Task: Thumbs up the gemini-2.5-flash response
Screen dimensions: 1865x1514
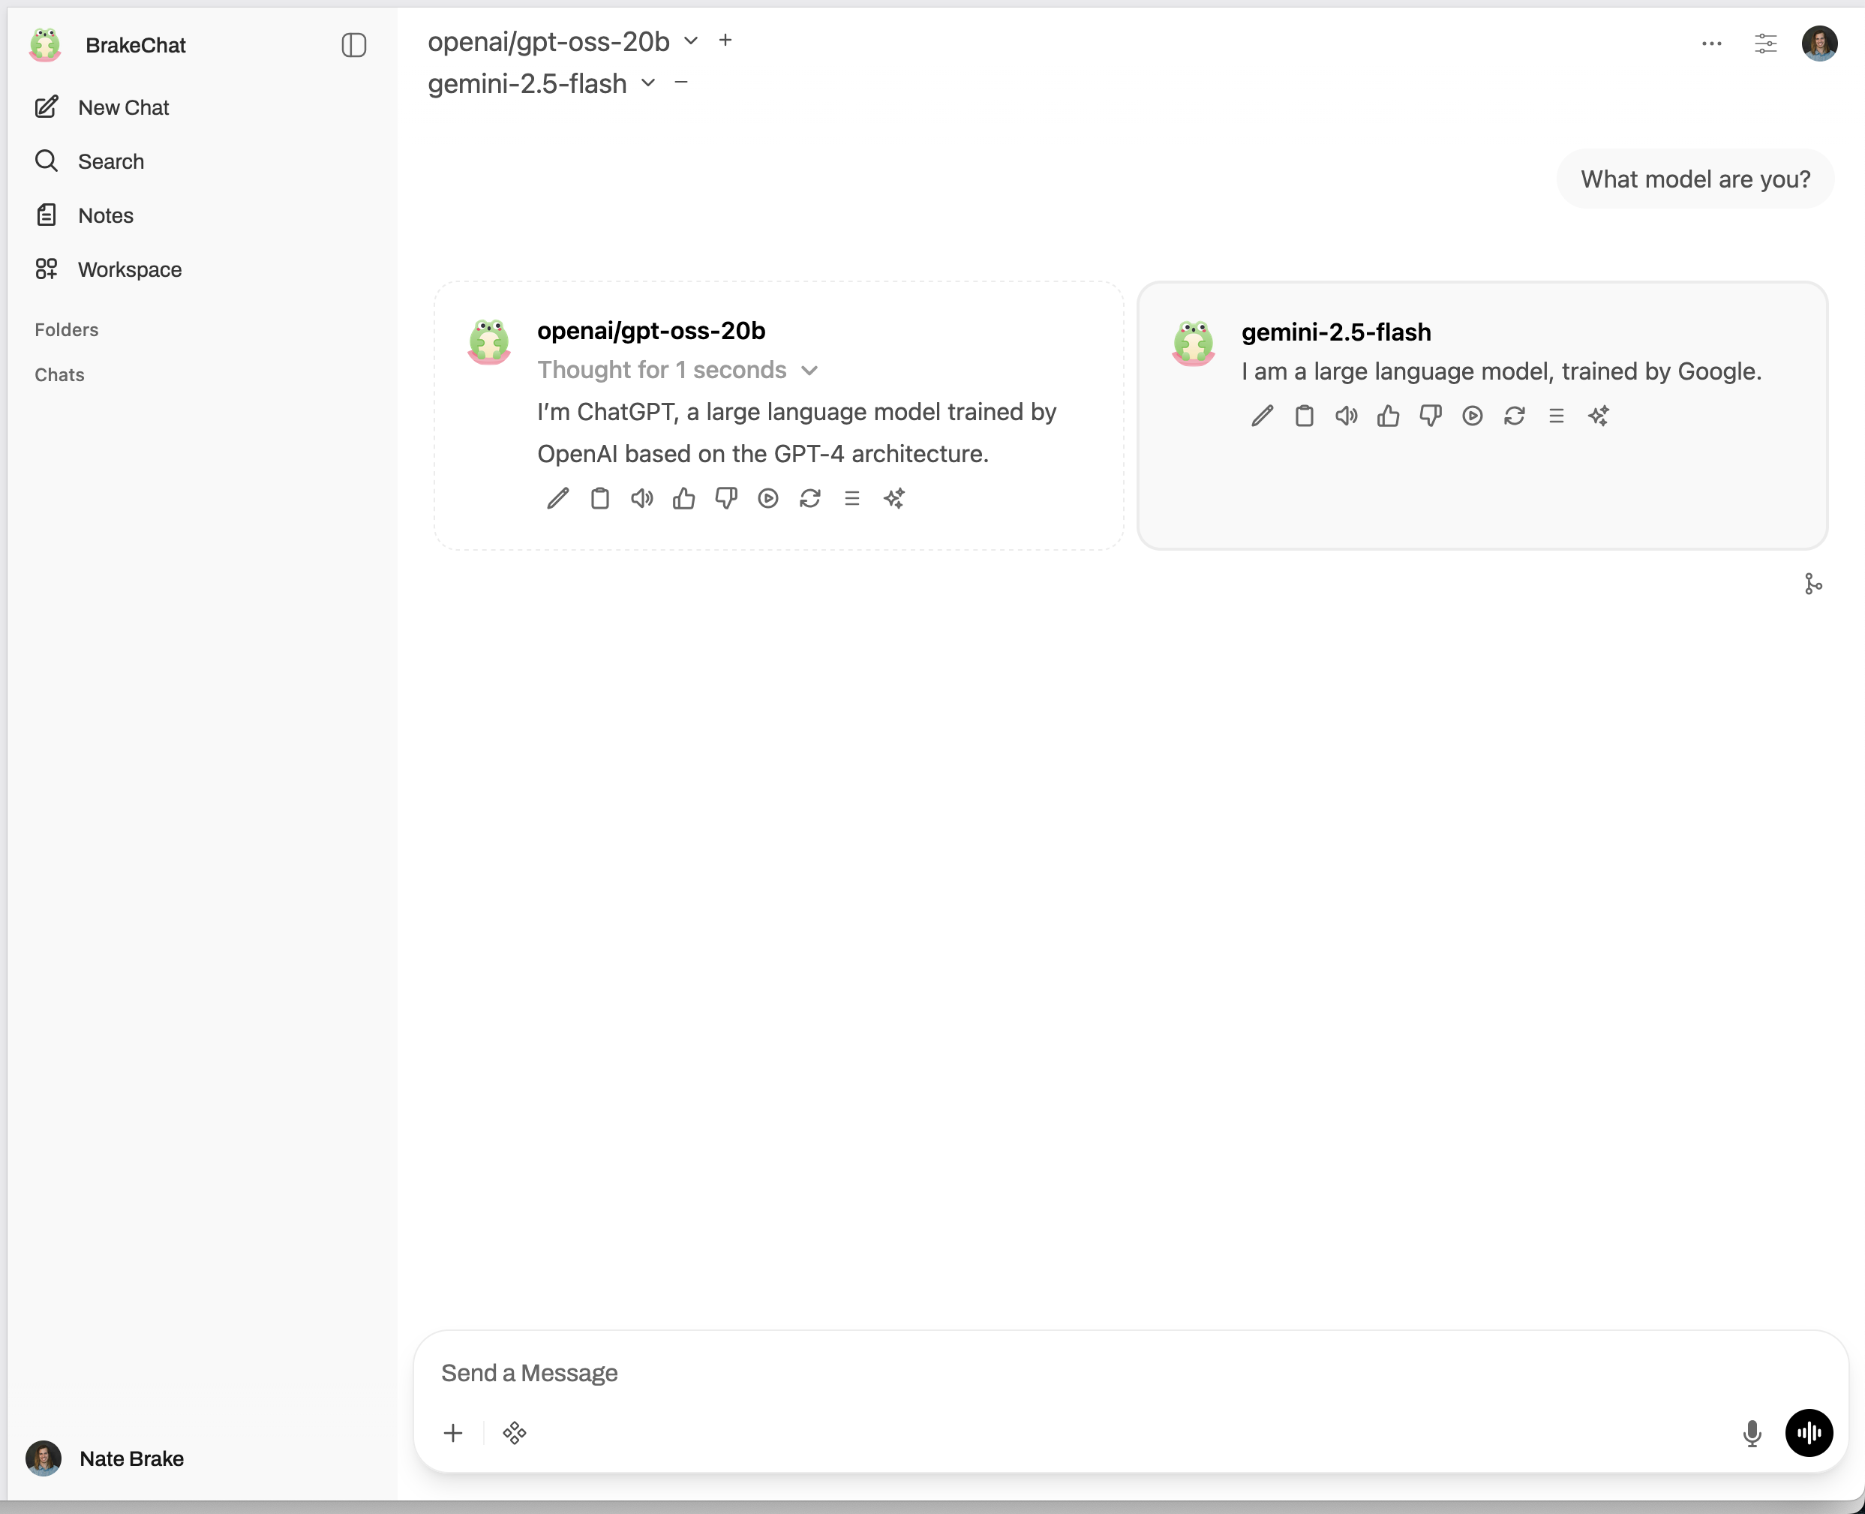Action: click(x=1387, y=416)
